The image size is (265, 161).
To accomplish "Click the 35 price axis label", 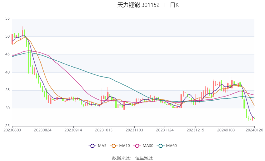I will tap(7, 90).
